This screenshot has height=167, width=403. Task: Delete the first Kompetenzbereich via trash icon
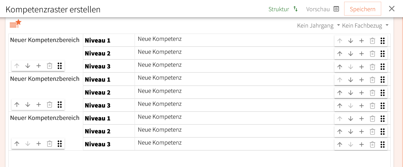tap(49, 66)
